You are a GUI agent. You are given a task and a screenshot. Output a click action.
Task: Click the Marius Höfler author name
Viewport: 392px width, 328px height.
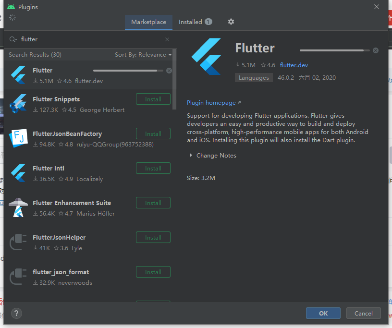pos(96,214)
